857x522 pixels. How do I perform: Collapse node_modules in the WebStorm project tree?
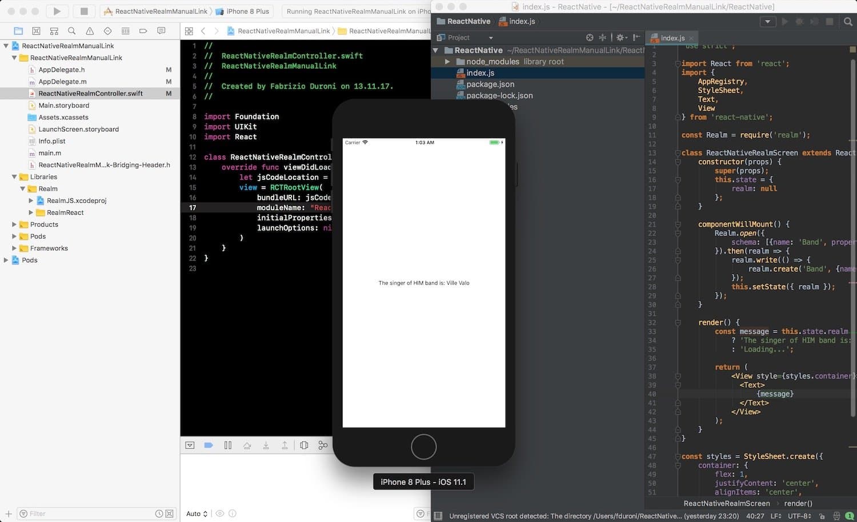(x=448, y=61)
